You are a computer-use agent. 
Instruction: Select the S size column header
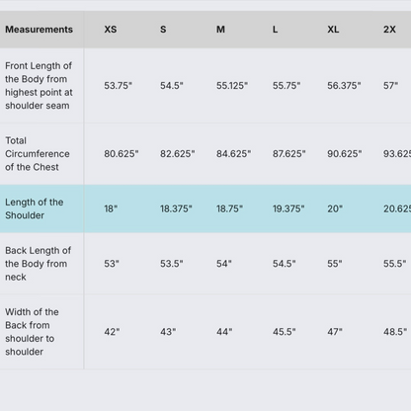(x=163, y=30)
